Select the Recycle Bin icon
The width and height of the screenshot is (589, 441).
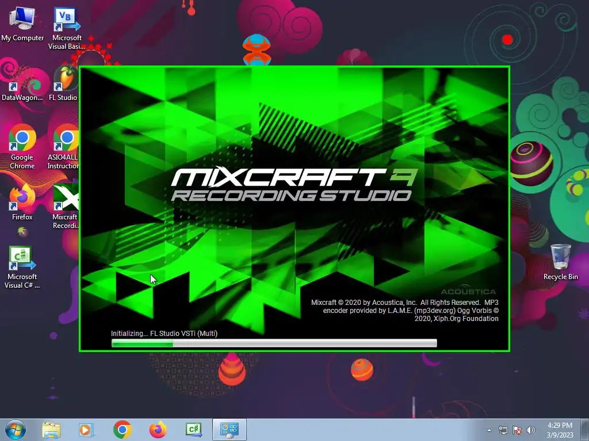pos(560,262)
